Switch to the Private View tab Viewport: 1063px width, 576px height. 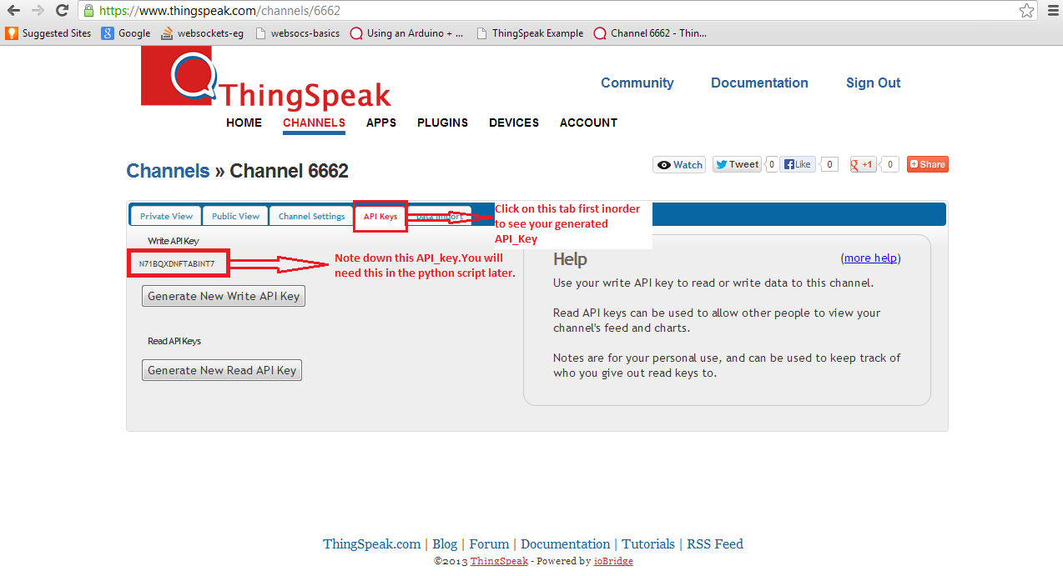click(x=166, y=216)
